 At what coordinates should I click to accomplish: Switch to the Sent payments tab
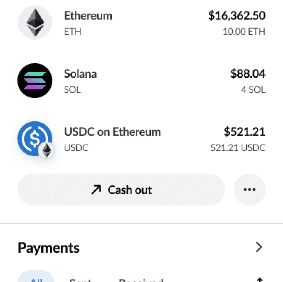[81, 280]
